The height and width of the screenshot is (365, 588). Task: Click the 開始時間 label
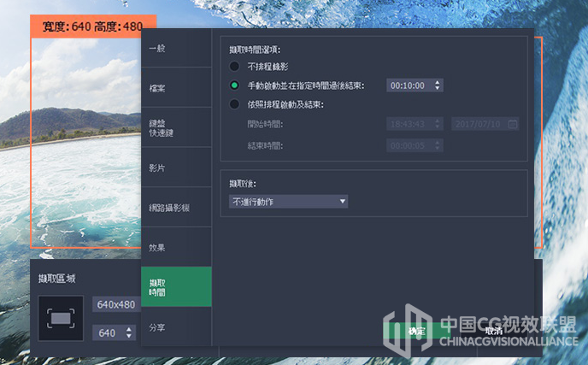[265, 124]
